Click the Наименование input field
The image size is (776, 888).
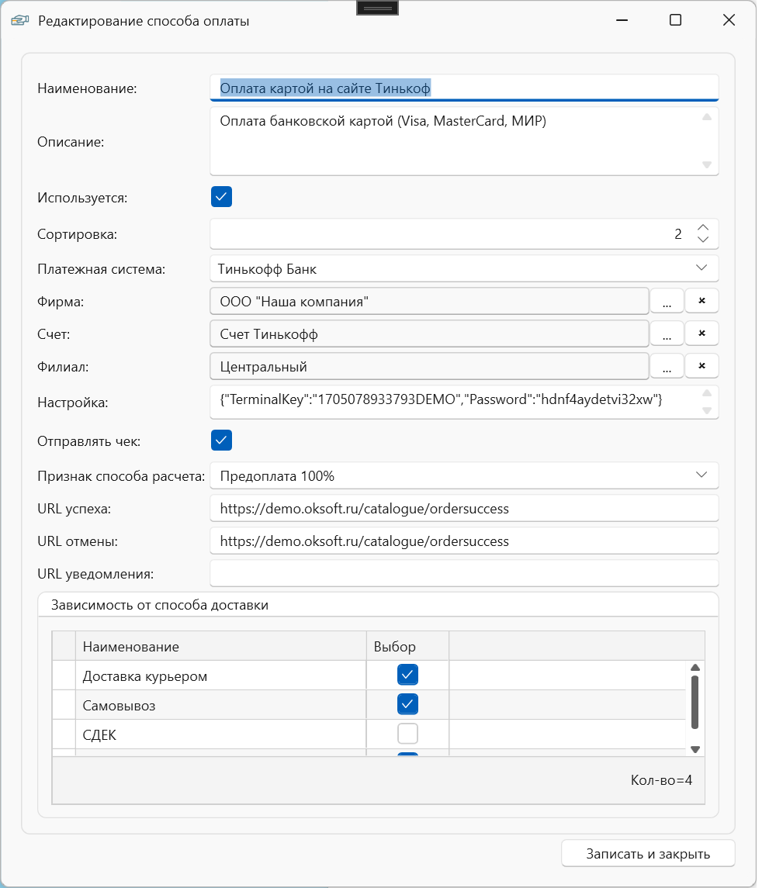[464, 88]
